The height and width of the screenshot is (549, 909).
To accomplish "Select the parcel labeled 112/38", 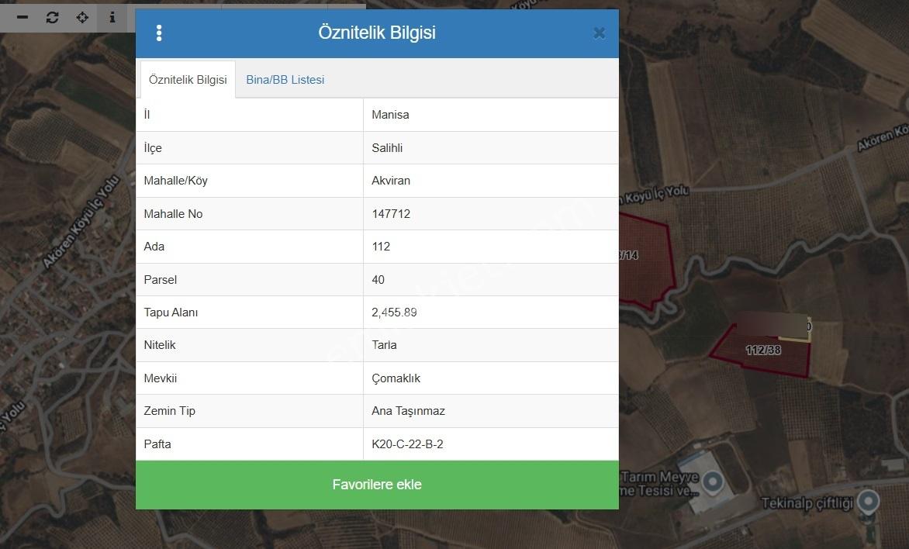I will [x=762, y=350].
